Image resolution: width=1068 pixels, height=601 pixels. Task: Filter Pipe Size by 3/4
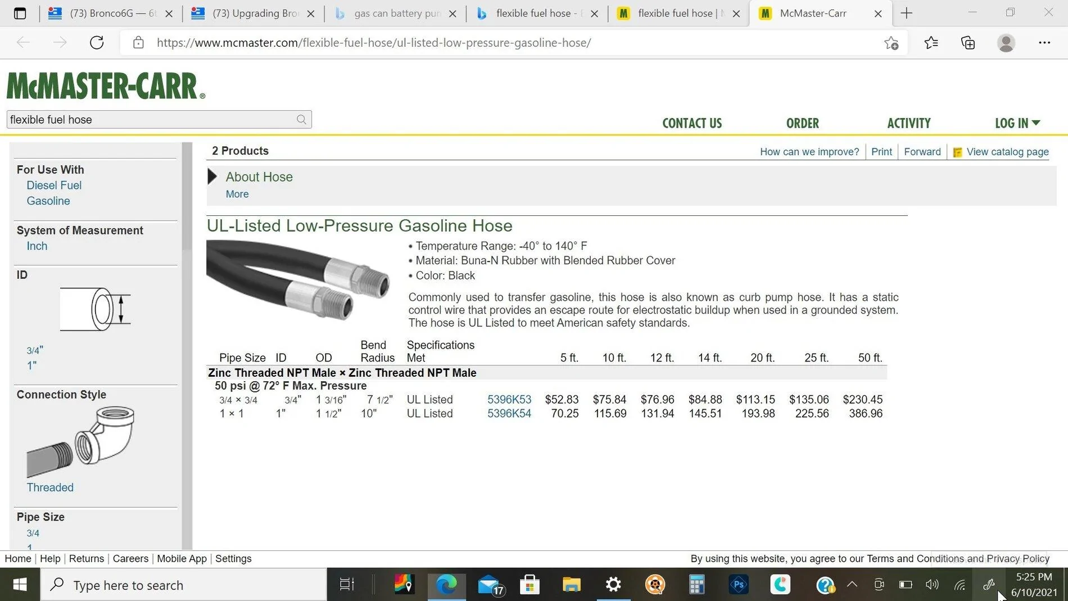pos(33,533)
